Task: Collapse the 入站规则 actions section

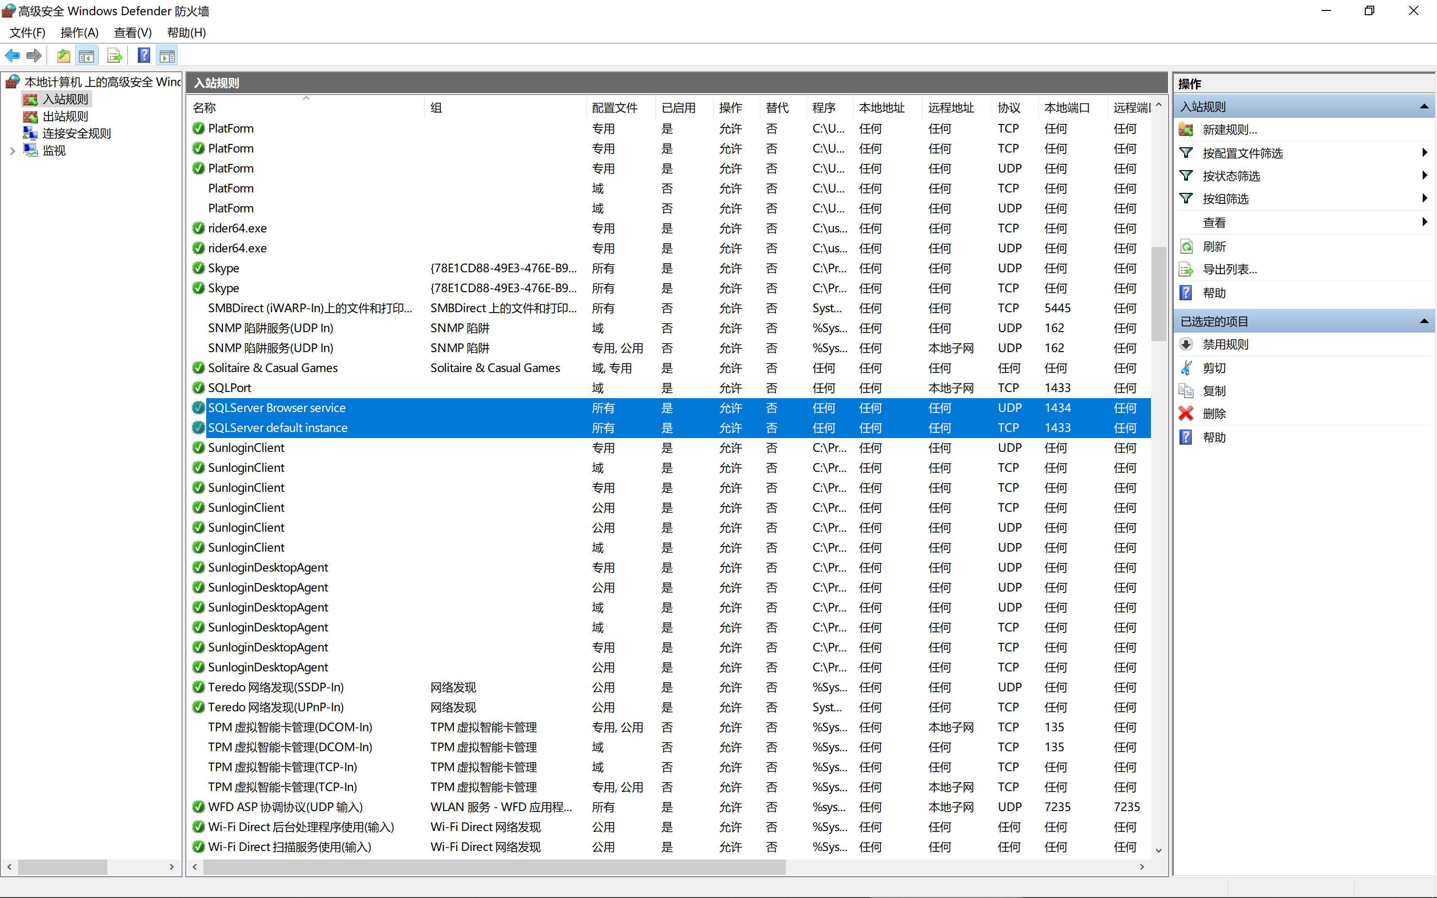Action: point(1424,107)
